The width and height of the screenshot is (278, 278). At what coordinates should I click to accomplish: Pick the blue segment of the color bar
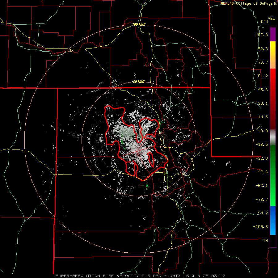[x=273, y=220]
